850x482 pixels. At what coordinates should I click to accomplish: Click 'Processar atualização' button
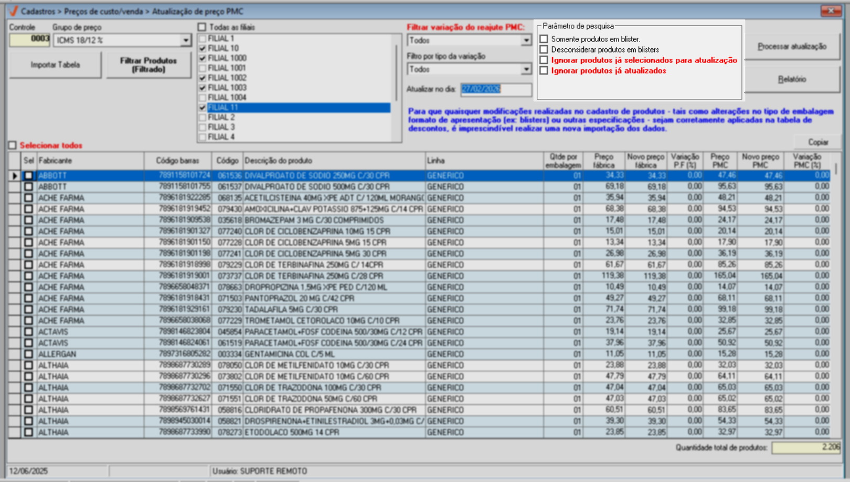click(x=792, y=47)
